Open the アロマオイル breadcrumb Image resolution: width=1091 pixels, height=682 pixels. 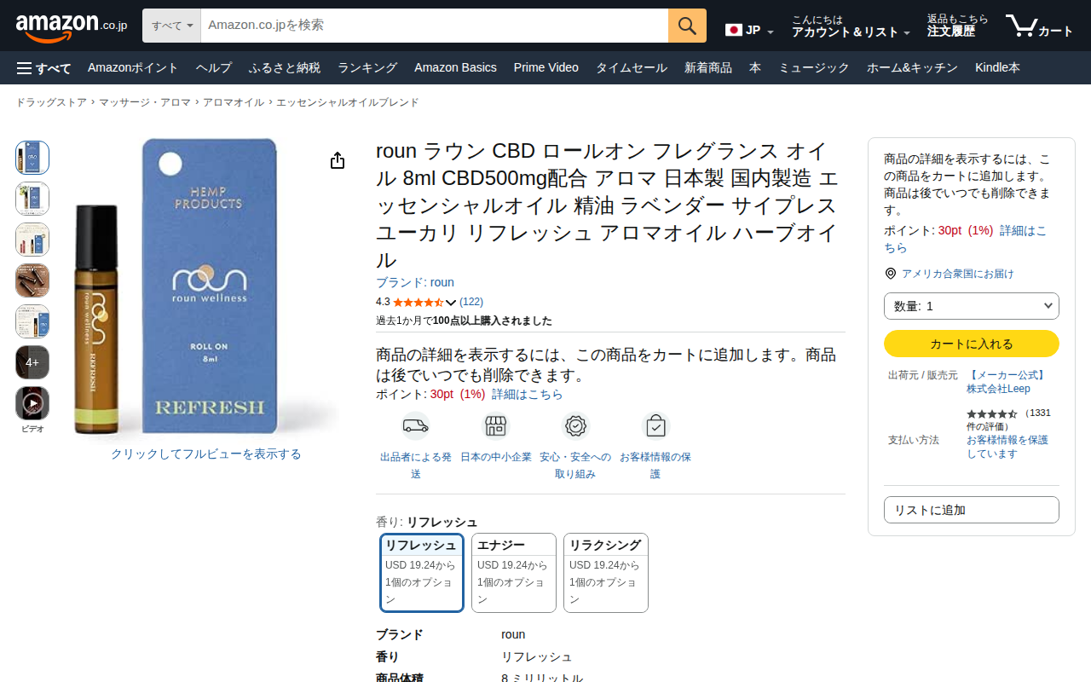click(x=234, y=102)
